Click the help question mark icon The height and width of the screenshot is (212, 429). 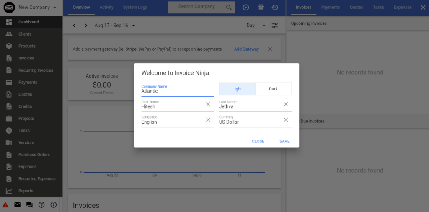tap(41, 204)
